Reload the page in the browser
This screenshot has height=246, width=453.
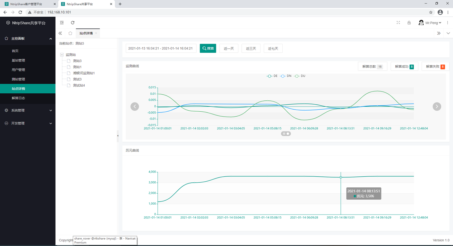point(21,12)
